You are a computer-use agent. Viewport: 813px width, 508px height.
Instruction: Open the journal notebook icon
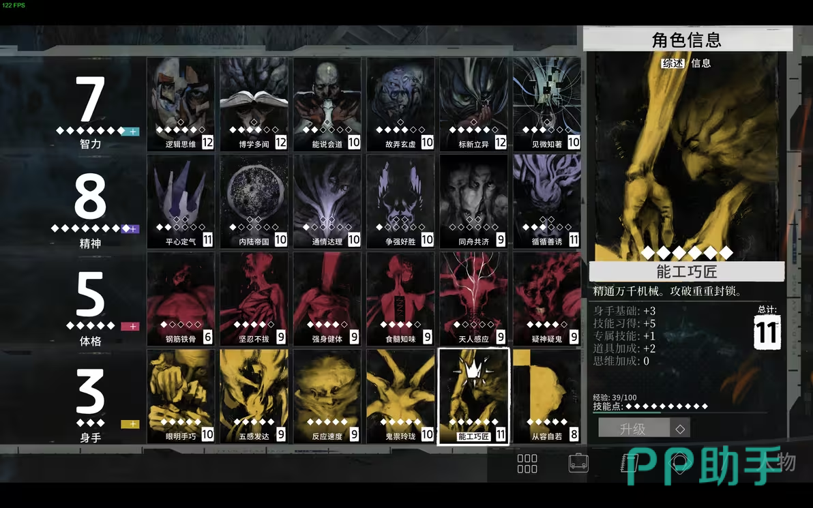[x=627, y=464]
